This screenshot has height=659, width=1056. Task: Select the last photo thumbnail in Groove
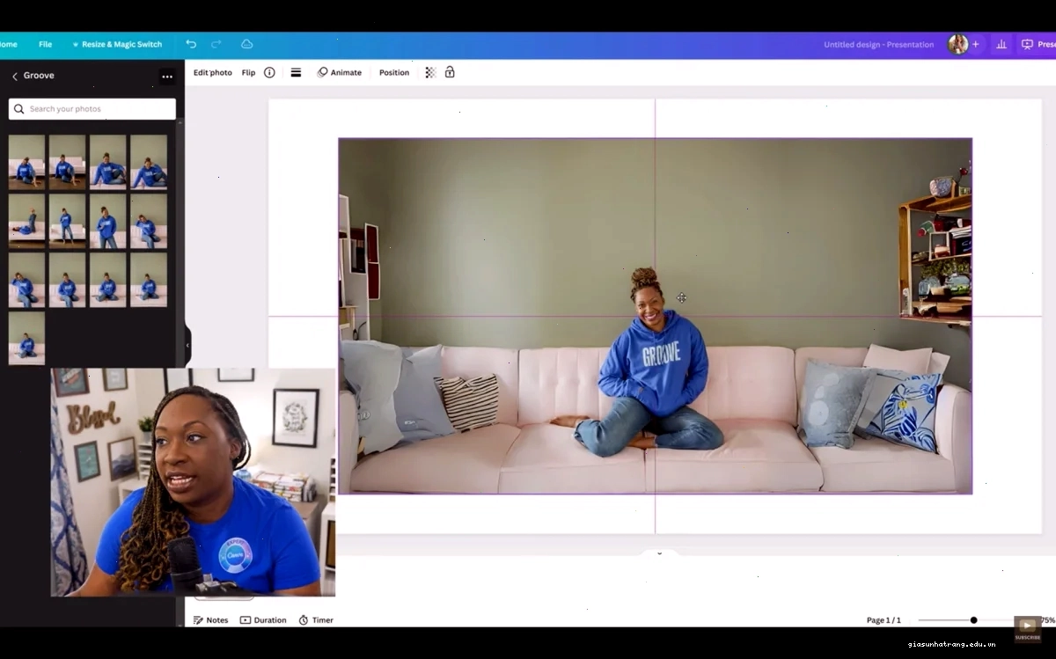26,339
